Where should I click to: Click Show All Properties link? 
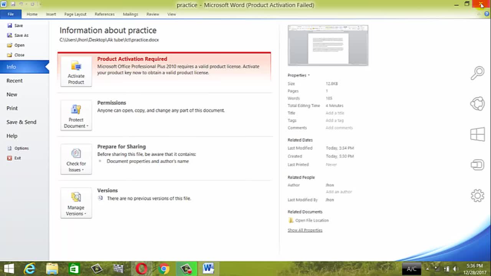pyautogui.click(x=305, y=230)
